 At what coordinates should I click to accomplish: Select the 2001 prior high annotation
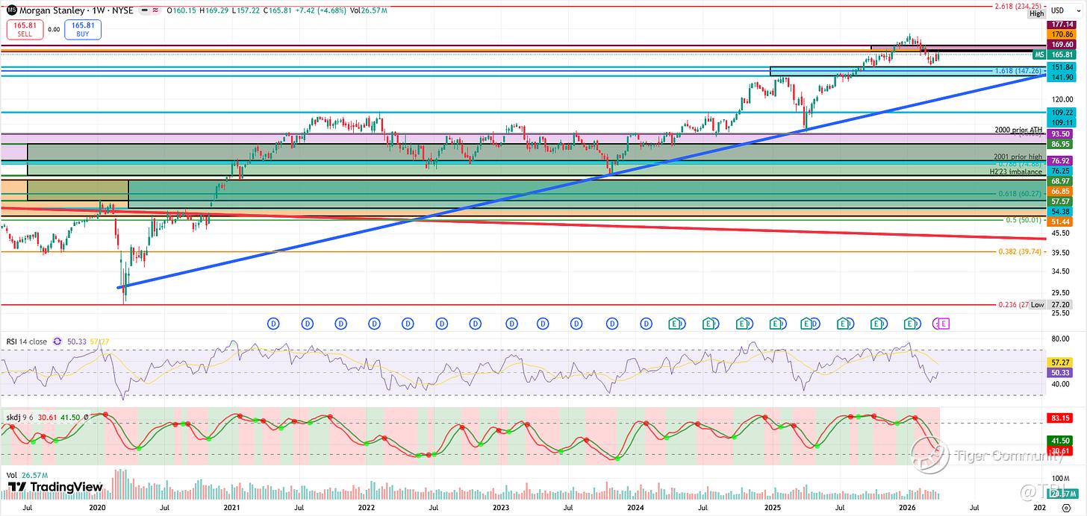pyautogui.click(x=1018, y=157)
